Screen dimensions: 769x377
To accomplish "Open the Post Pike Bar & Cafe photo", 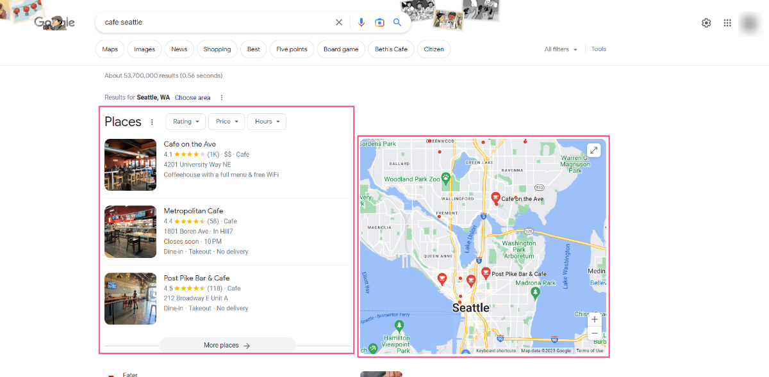I will tap(131, 299).
